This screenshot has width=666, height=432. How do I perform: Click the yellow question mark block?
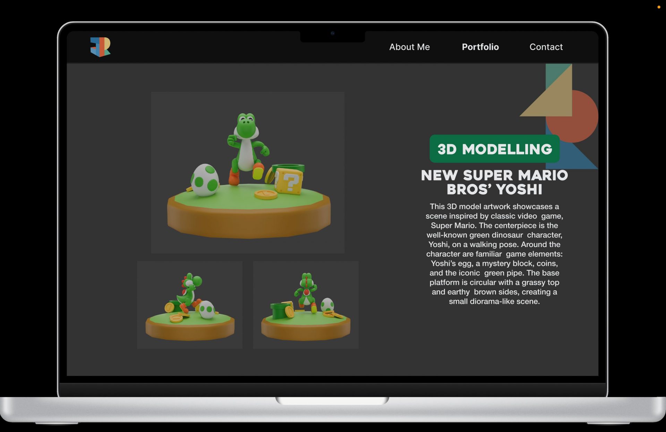(290, 181)
